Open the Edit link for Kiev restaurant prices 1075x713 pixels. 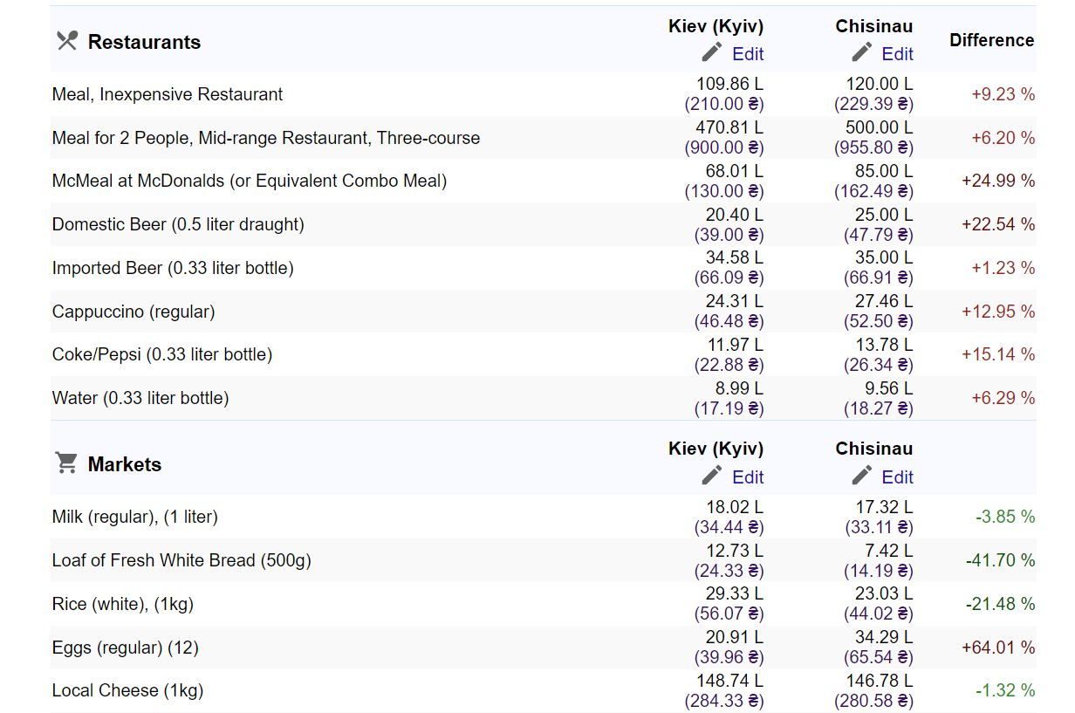coord(748,54)
